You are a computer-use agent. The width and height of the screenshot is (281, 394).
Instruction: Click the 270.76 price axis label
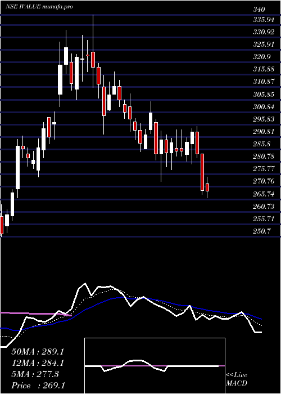pos(264,181)
